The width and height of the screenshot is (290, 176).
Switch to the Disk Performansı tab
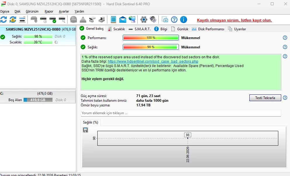coord(208,29)
